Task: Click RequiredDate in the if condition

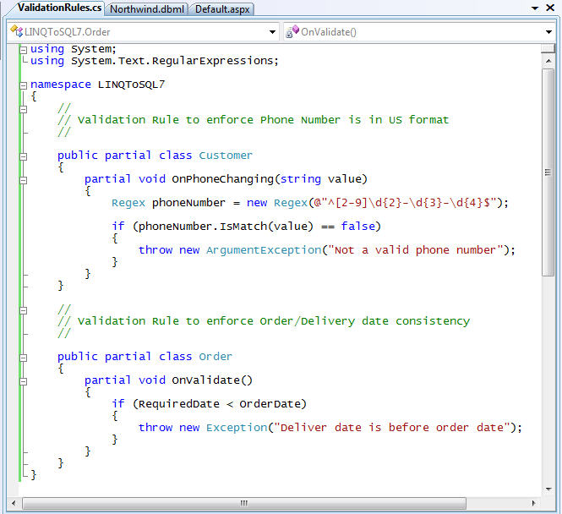Action: [x=179, y=404]
